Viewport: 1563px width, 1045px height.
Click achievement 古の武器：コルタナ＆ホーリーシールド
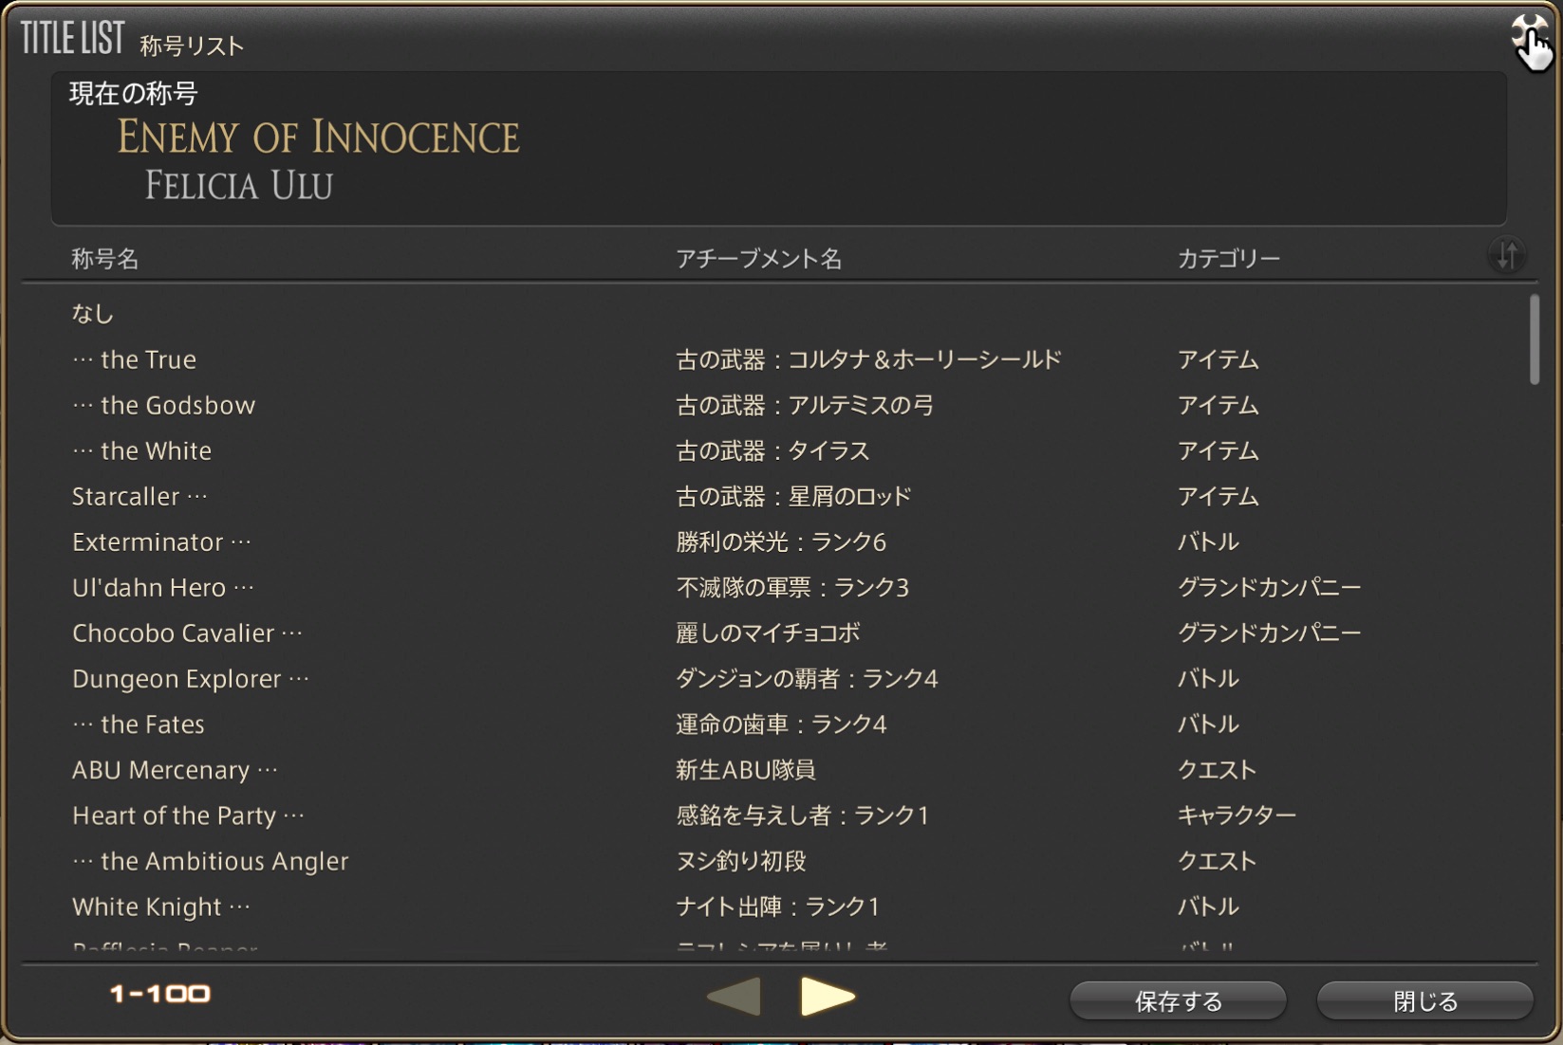[x=868, y=359]
